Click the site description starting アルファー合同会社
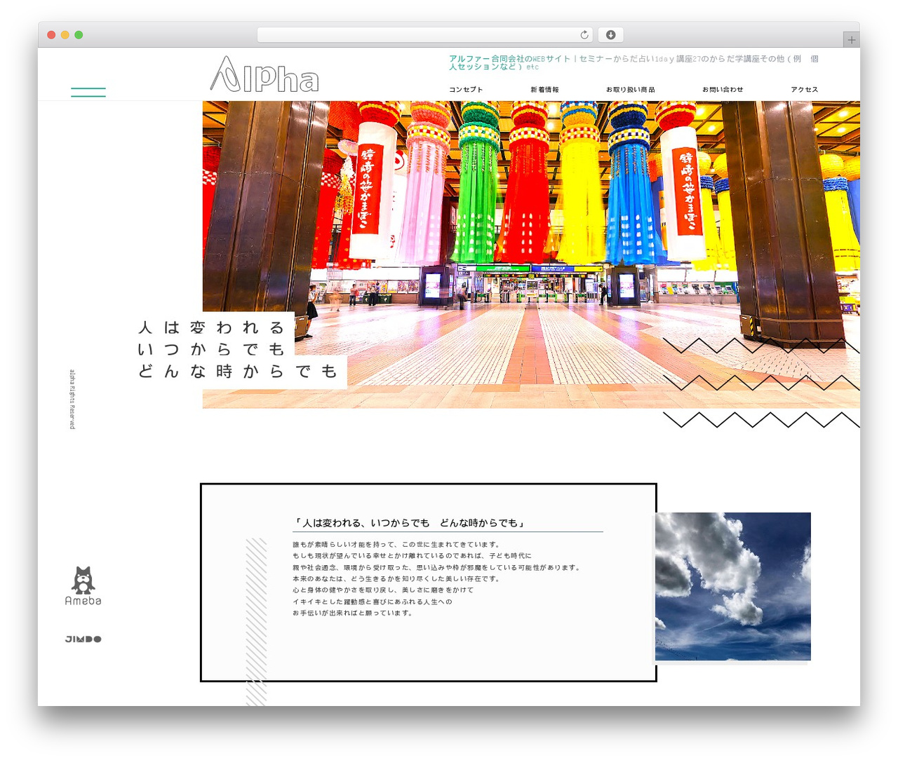 coord(634,62)
